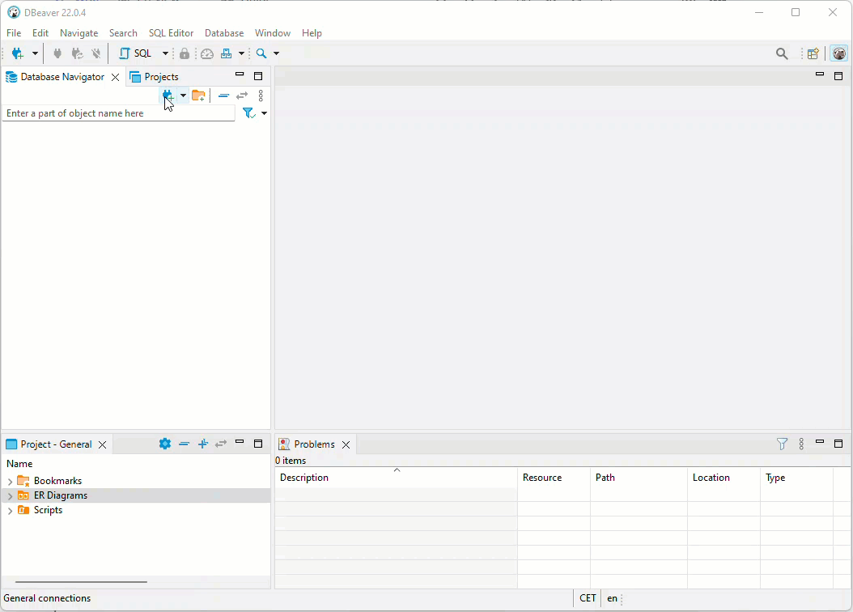Sort by the Description column header

(x=396, y=478)
